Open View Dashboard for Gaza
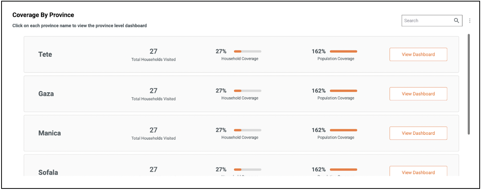 click(418, 94)
